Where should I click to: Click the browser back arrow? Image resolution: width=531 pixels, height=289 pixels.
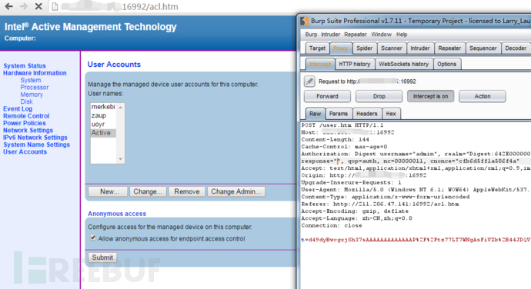[8, 6]
